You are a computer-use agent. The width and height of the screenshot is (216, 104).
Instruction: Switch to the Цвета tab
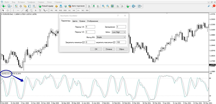[75, 21]
